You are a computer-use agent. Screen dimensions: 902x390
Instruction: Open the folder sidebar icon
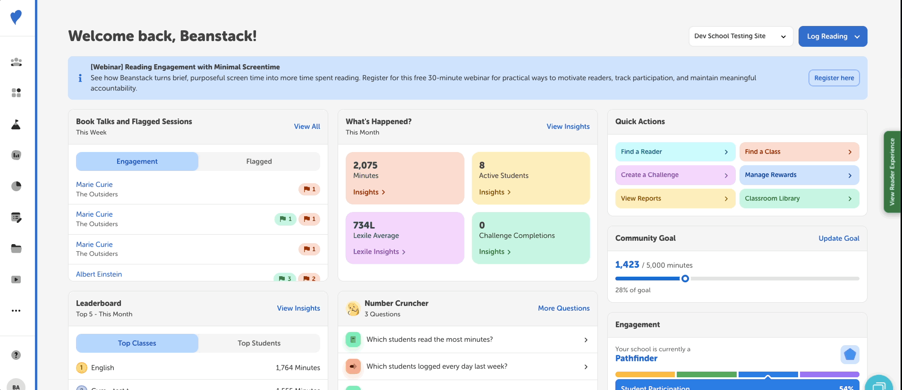[x=16, y=248]
